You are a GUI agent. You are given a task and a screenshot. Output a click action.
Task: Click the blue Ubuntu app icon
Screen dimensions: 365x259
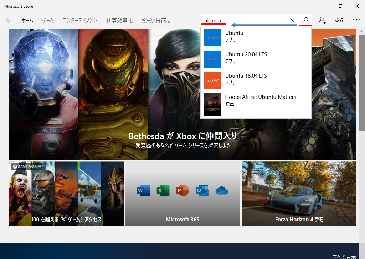click(213, 38)
